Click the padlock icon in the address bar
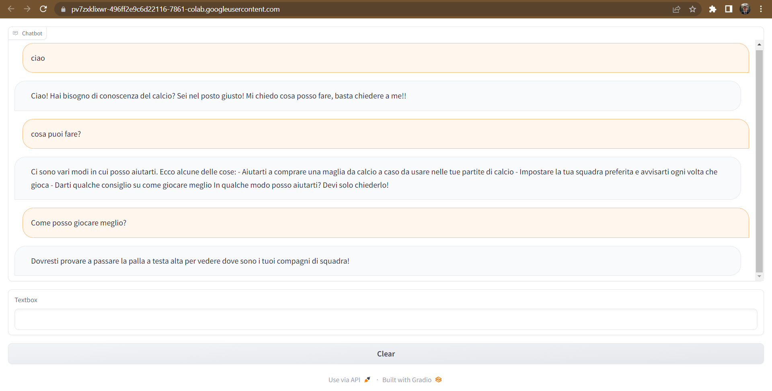772x391 pixels. [63, 9]
